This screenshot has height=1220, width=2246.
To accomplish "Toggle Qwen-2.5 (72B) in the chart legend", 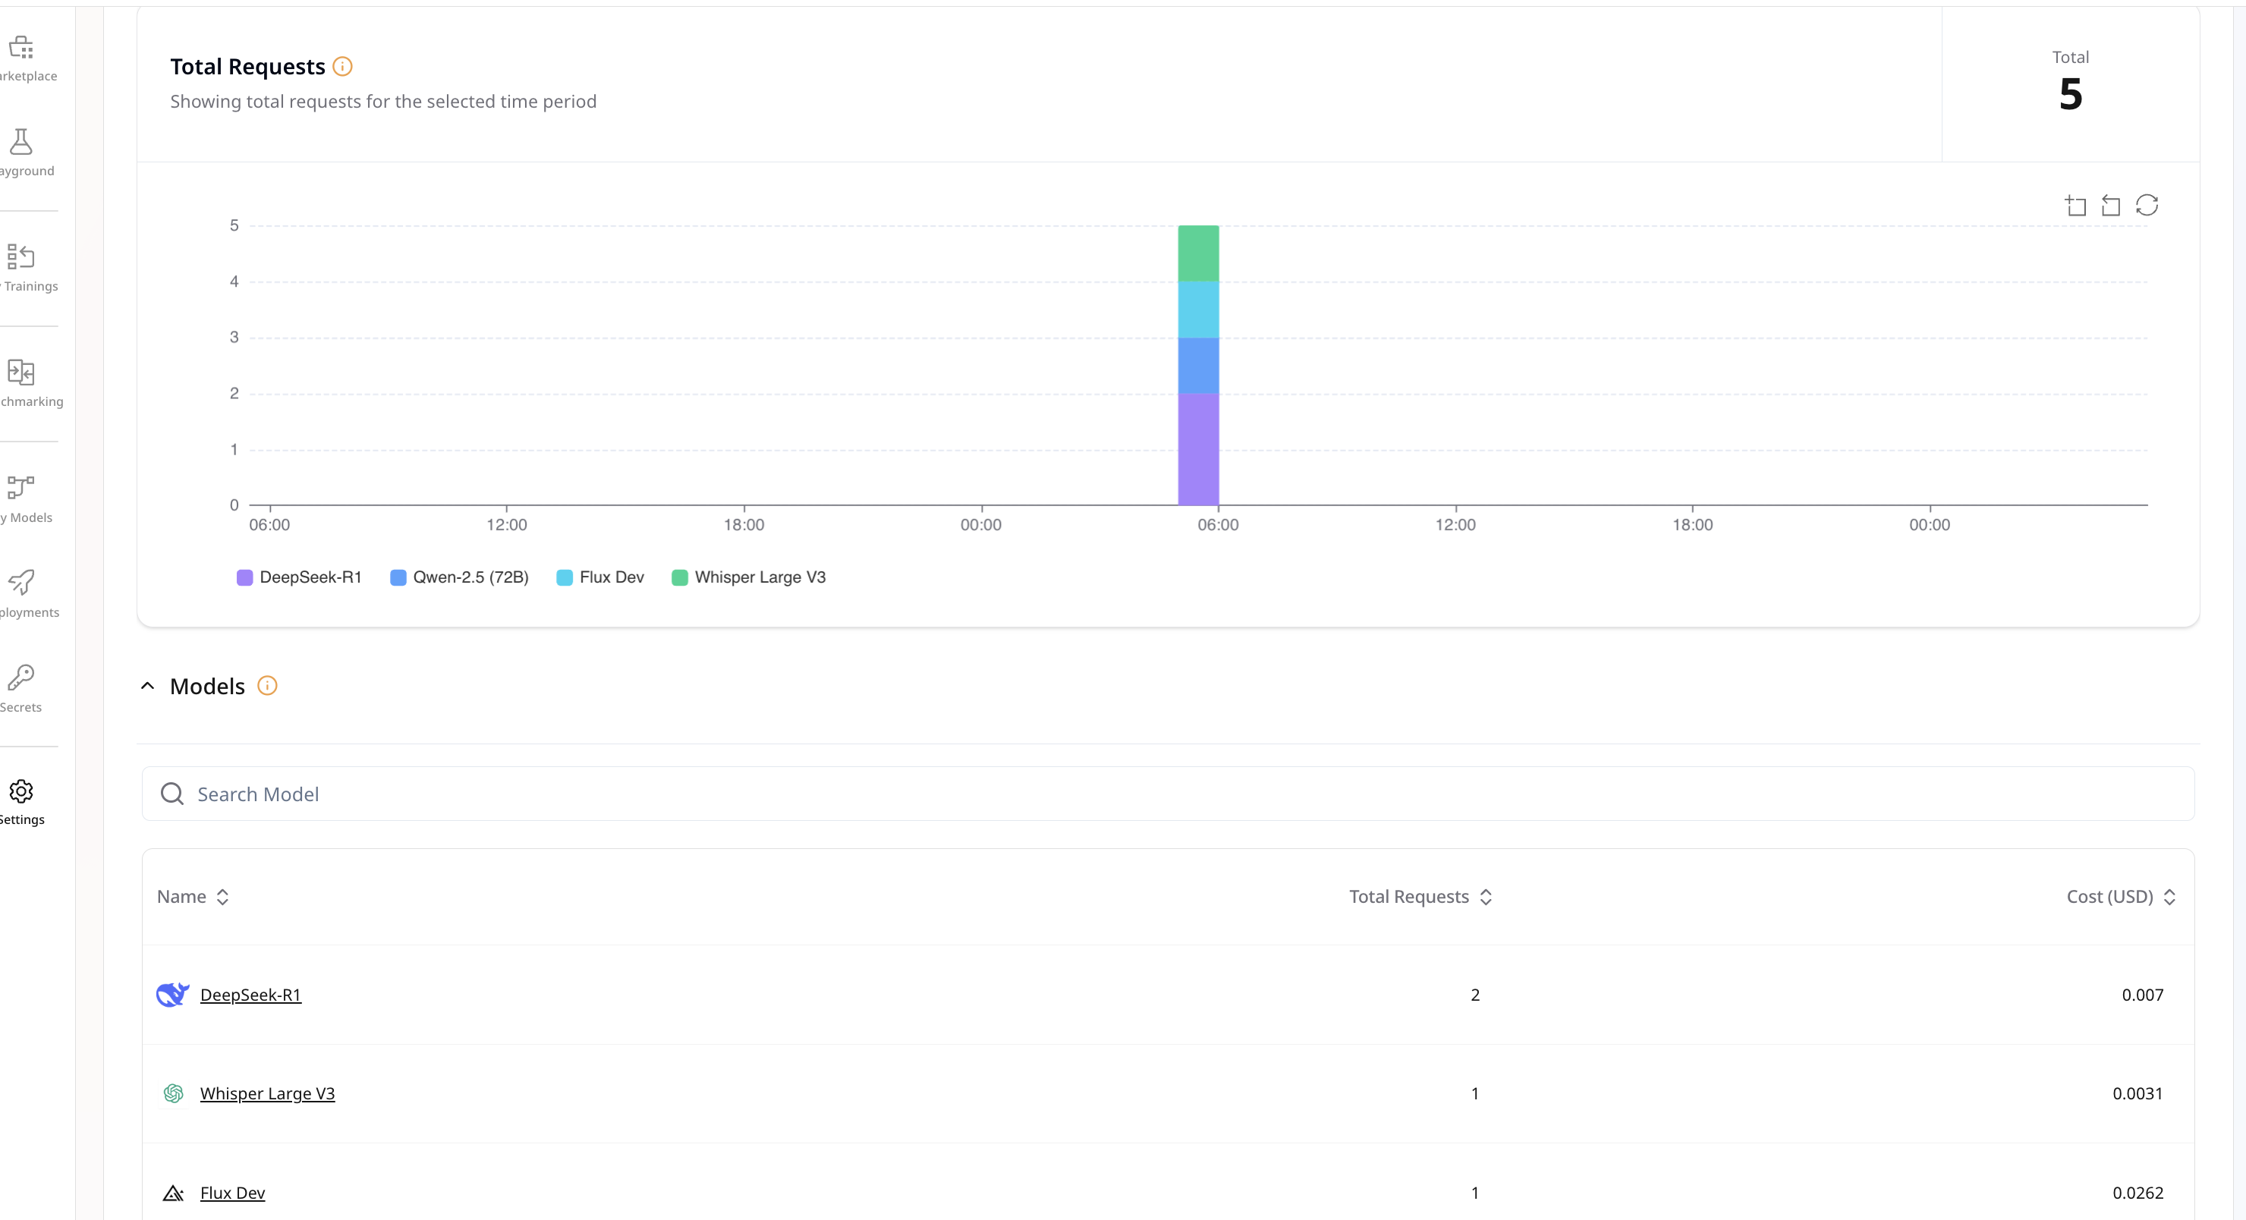I will [460, 577].
